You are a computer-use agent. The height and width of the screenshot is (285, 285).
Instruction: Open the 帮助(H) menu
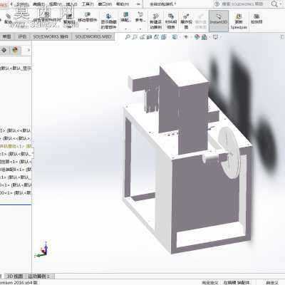pos(123,4)
